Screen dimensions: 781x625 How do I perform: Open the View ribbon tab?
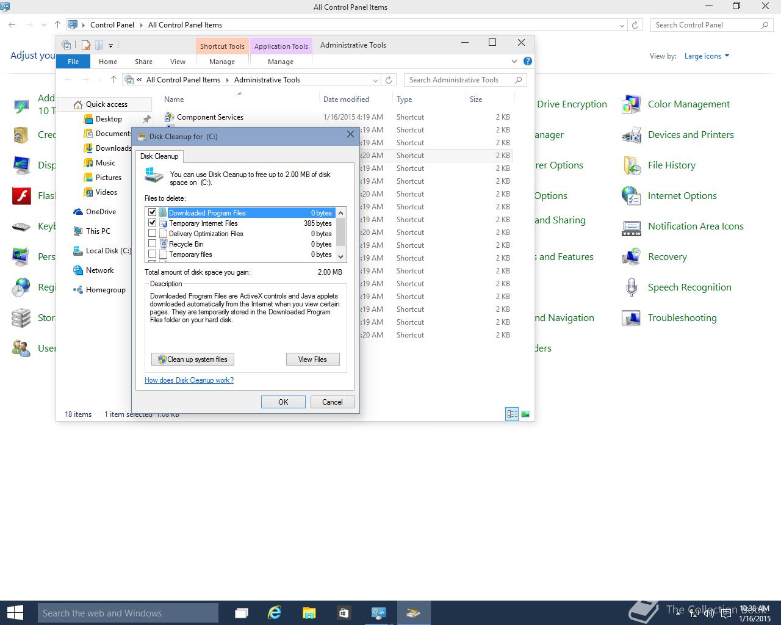click(178, 62)
